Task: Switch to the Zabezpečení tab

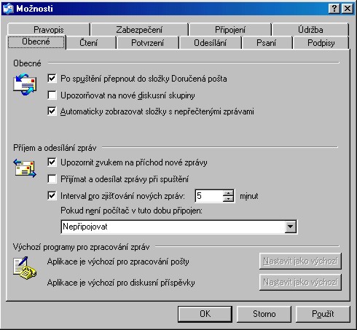Action: coord(139,30)
